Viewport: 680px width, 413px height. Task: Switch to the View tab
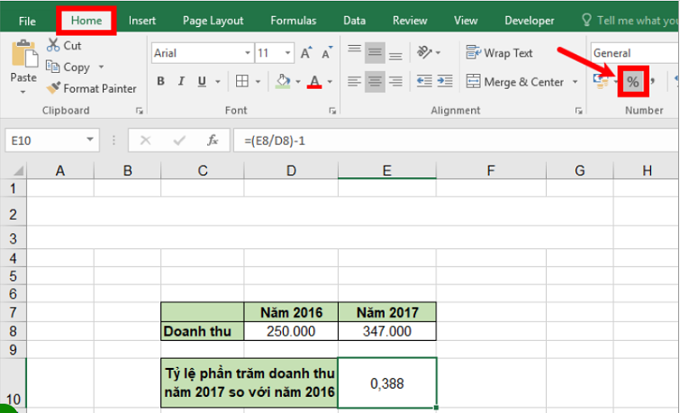(x=466, y=21)
